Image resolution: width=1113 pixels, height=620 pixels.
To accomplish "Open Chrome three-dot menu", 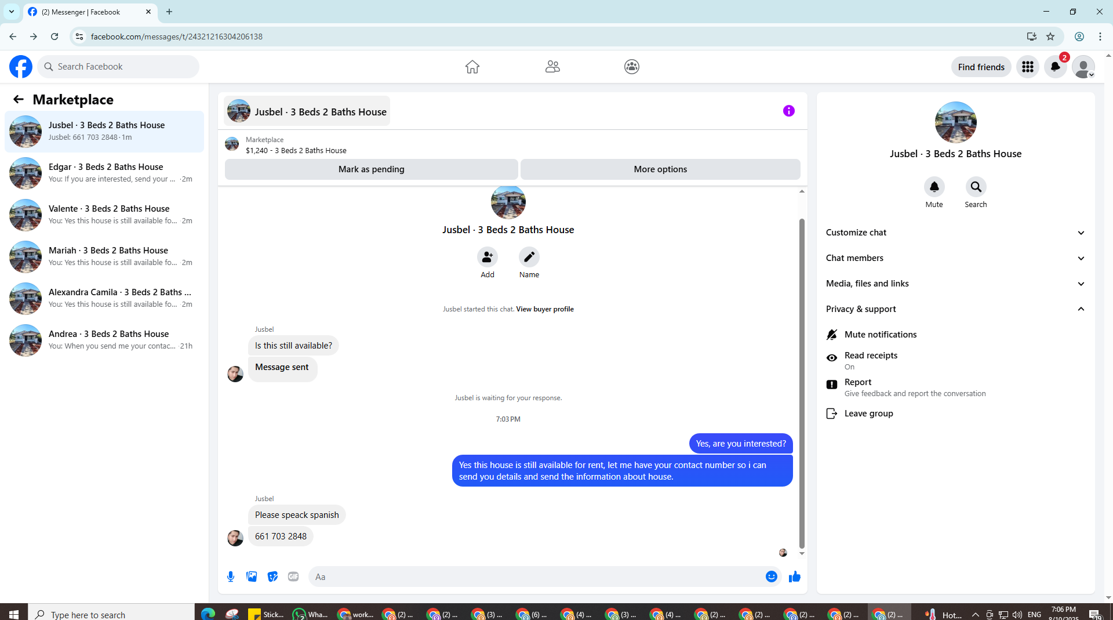I will pos(1100,37).
